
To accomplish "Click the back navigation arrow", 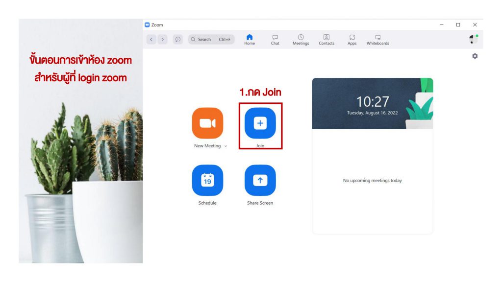I will tap(151, 39).
